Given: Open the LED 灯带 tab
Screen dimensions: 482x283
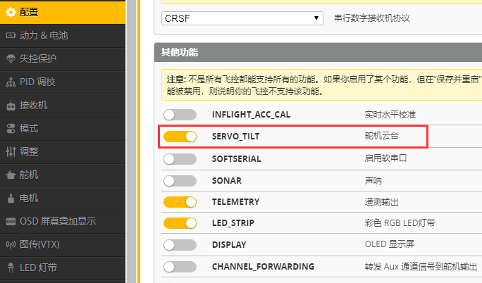Looking at the screenshot, I should tap(38, 268).
